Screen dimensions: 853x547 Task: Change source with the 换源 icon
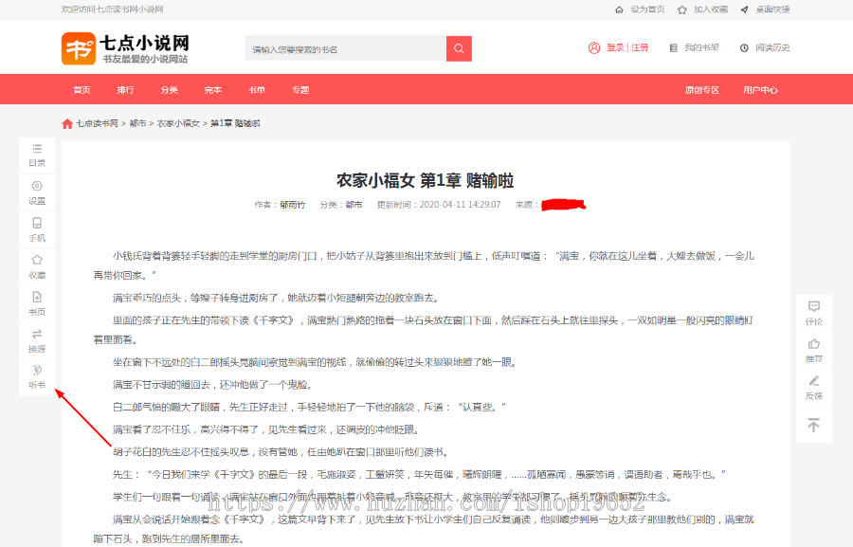(36, 340)
